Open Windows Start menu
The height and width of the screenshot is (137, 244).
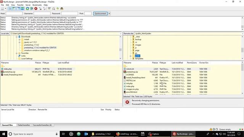(x=3, y=134)
